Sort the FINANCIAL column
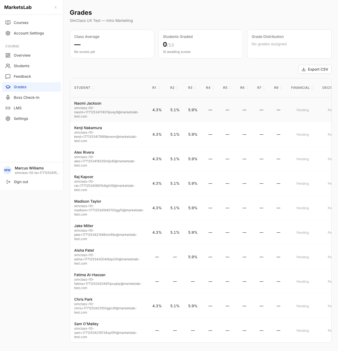Screen dimensions: 338x351 [x=313, y=88]
